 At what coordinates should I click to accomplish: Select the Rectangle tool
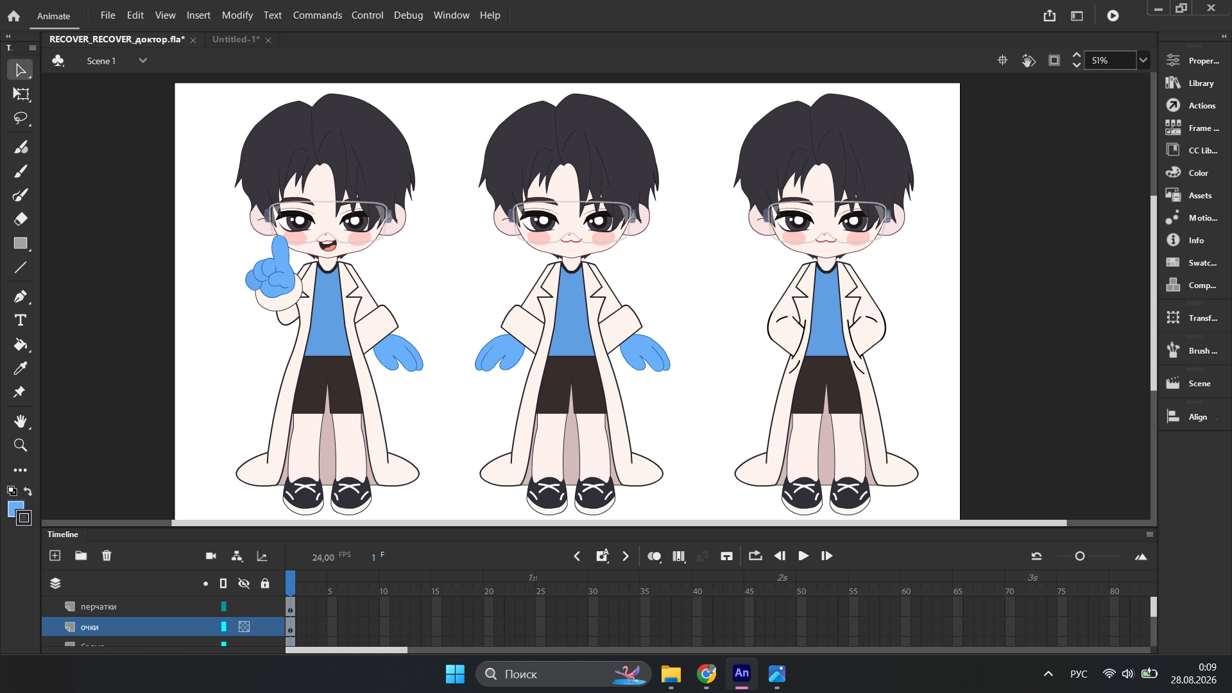[x=21, y=243]
